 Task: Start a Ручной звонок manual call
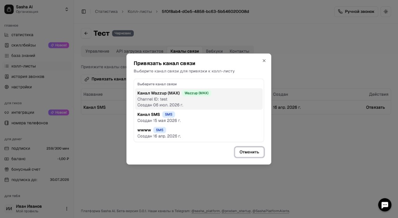[356, 12]
